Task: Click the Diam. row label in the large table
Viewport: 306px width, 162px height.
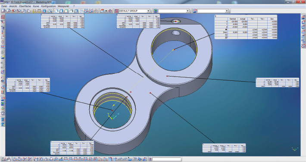Action: pyautogui.click(x=225, y=32)
